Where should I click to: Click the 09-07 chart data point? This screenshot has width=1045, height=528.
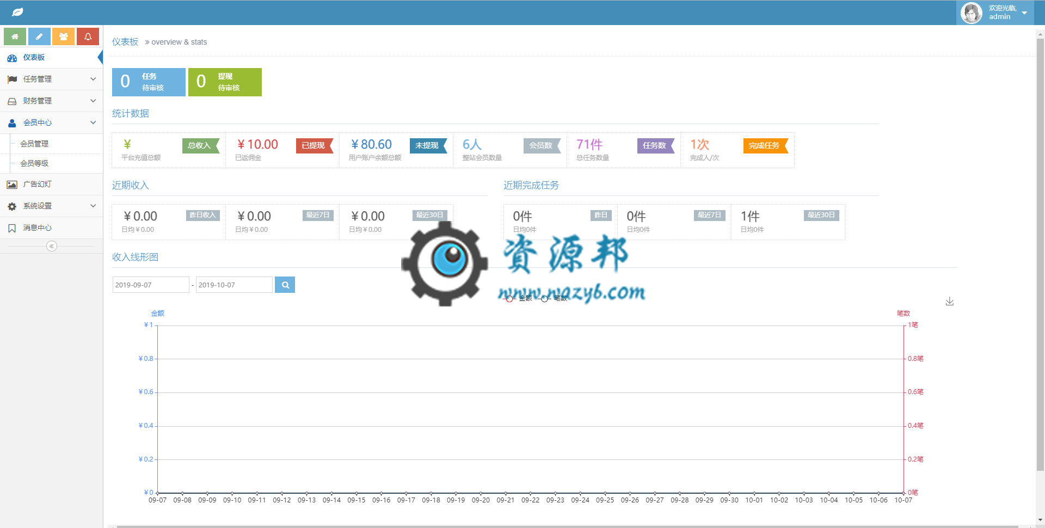[x=157, y=493]
